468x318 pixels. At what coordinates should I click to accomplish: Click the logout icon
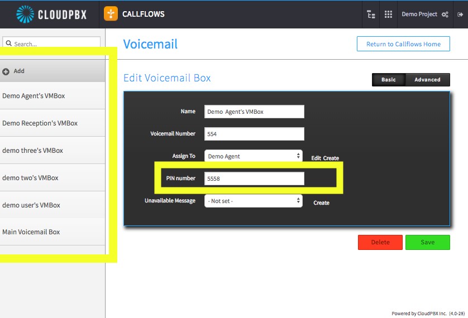click(x=460, y=15)
